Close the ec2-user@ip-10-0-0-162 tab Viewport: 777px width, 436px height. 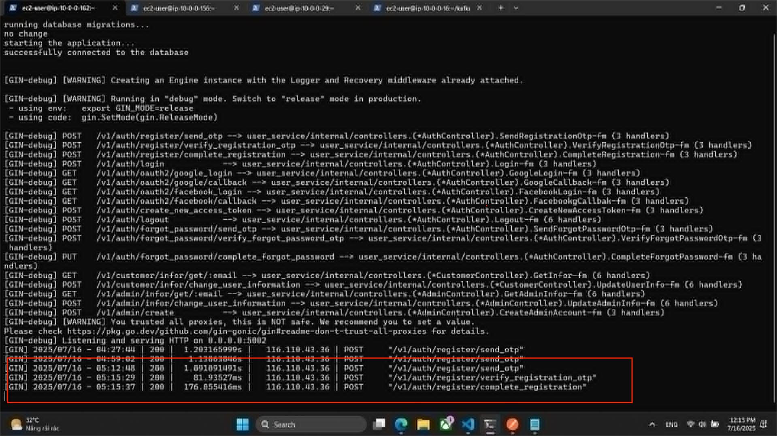click(x=115, y=8)
